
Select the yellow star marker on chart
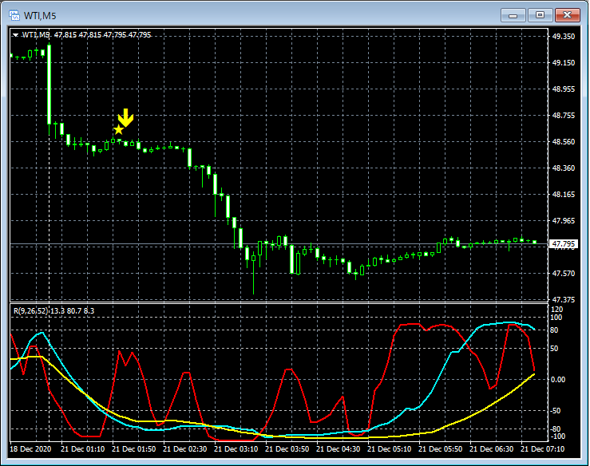[119, 129]
